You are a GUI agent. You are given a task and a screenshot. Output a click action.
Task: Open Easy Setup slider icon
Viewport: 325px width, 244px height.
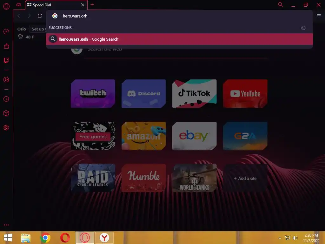tap(319, 16)
